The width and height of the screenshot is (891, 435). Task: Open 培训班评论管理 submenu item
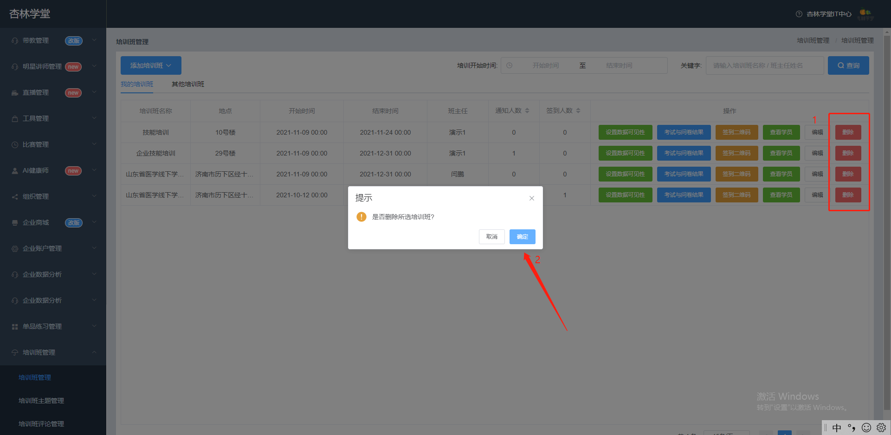[x=41, y=424]
